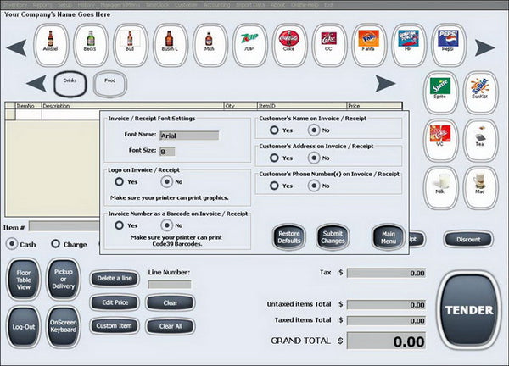Open the Drinks category
Screen dimensions: 509x366
[70, 84]
